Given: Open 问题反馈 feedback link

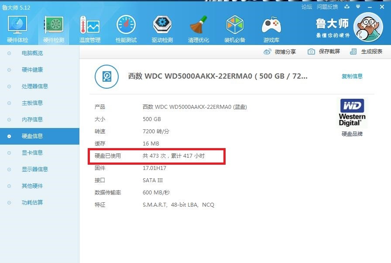Looking at the screenshot, I should tap(327, 7).
